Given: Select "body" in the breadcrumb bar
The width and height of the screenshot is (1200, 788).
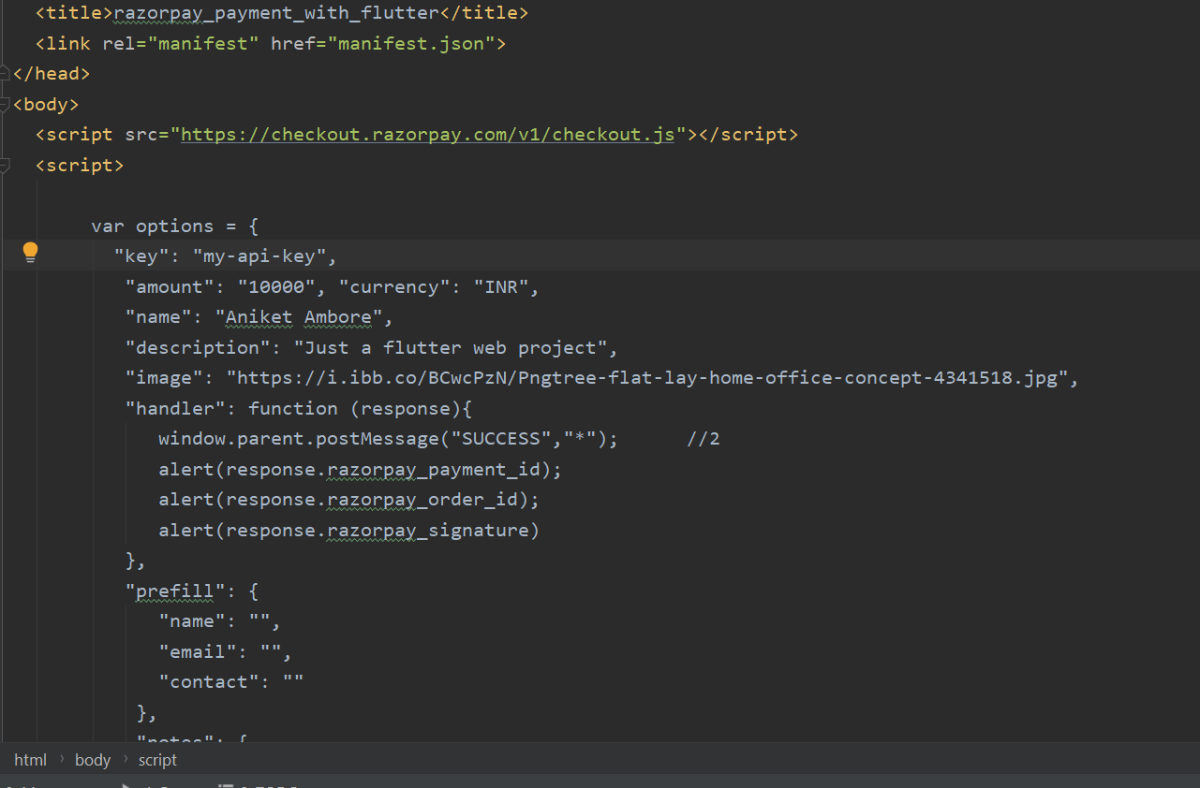Looking at the screenshot, I should pyautogui.click(x=92, y=759).
